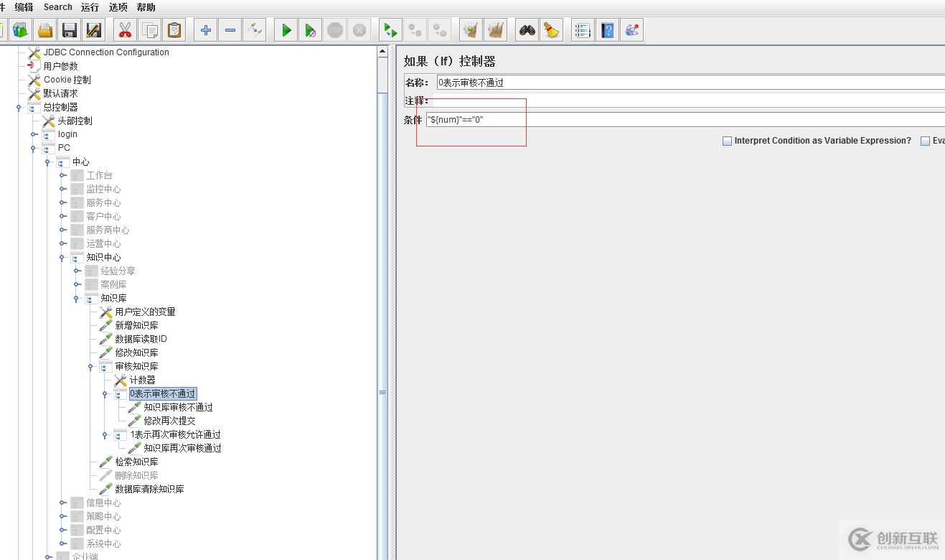This screenshot has width=945, height=560.
Task: Open the 编辑 menu
Action: point(24,7)
